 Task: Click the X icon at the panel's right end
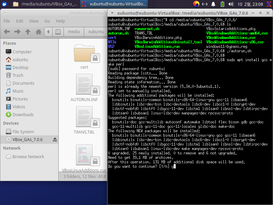point(269,4)
